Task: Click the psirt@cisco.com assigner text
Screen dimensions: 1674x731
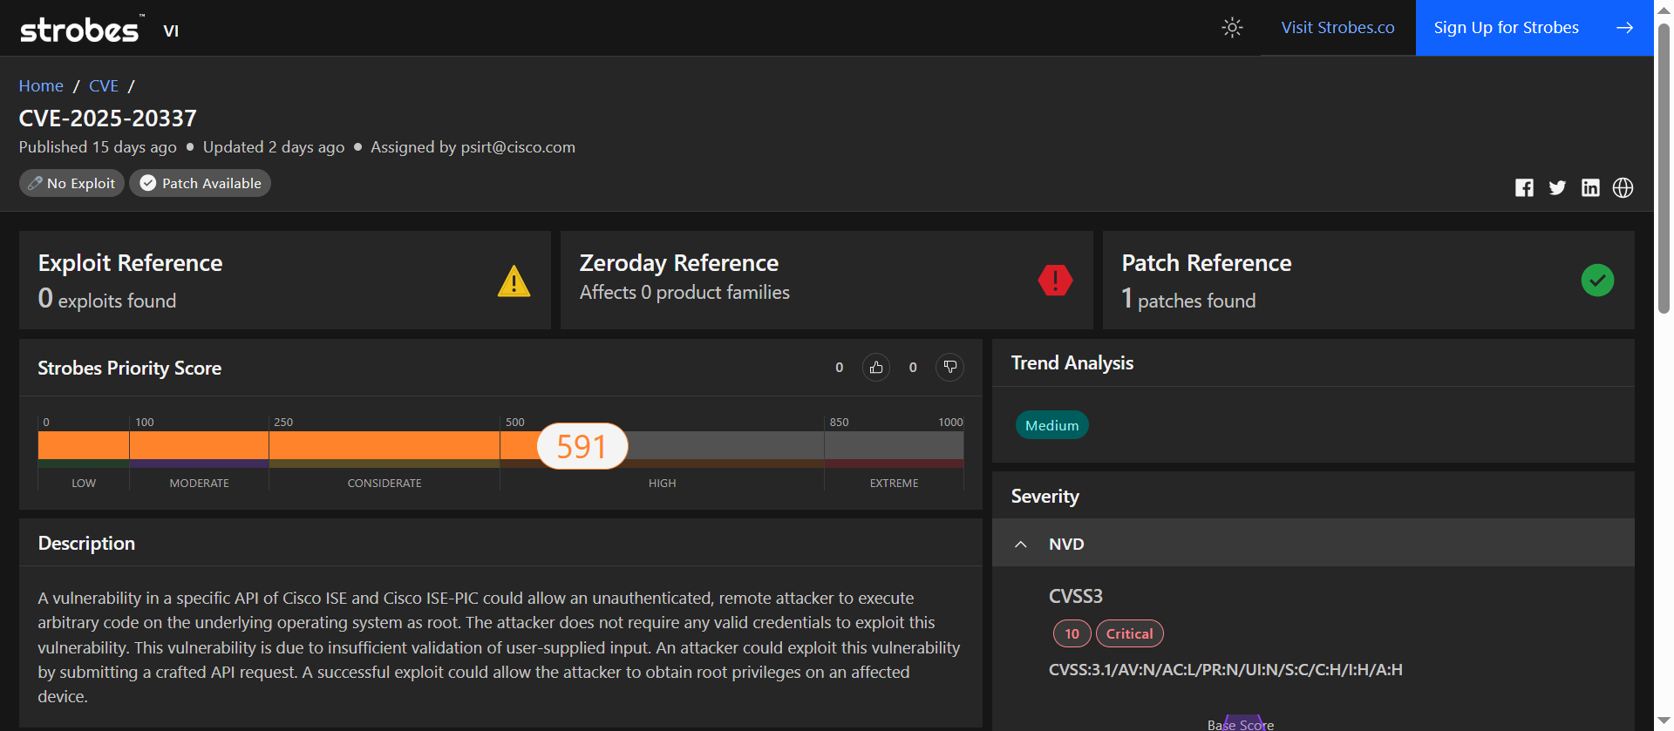Action: (518, 147)
